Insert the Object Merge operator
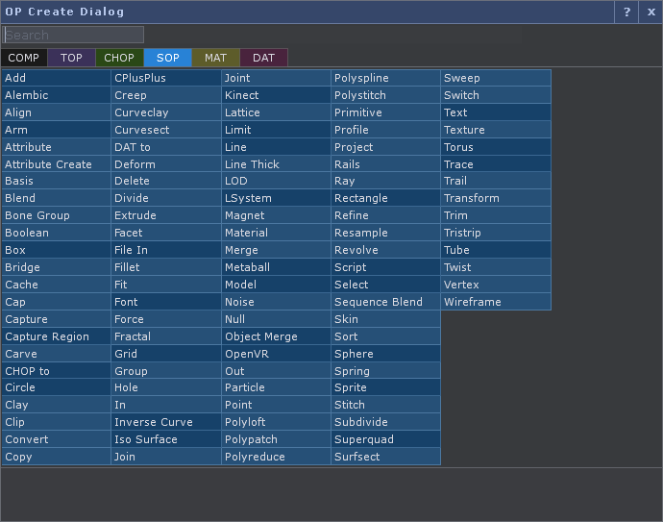The image size is (663, 522). coord(276,336)
